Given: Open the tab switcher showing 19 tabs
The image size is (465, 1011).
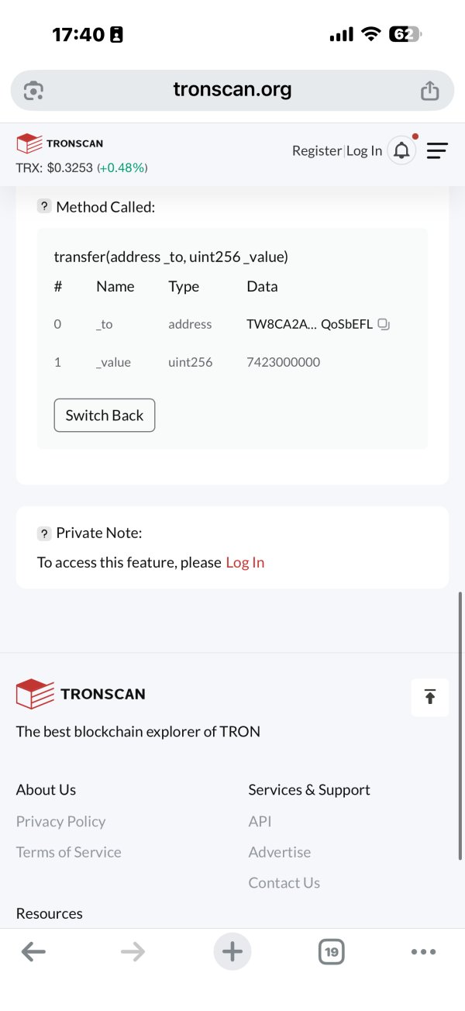Looking at the screenshot, I should point(332,952).
